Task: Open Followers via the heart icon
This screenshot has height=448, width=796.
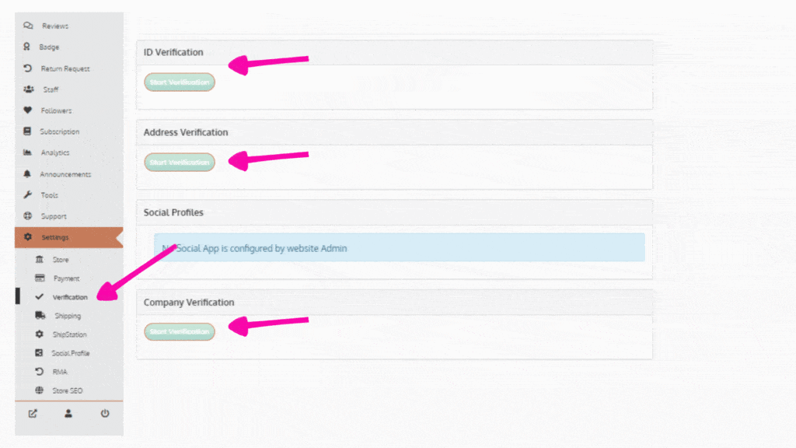Action: pos(28,110)
